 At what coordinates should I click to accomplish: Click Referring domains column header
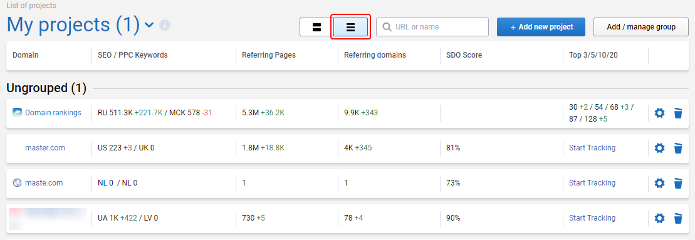(375, 55)
